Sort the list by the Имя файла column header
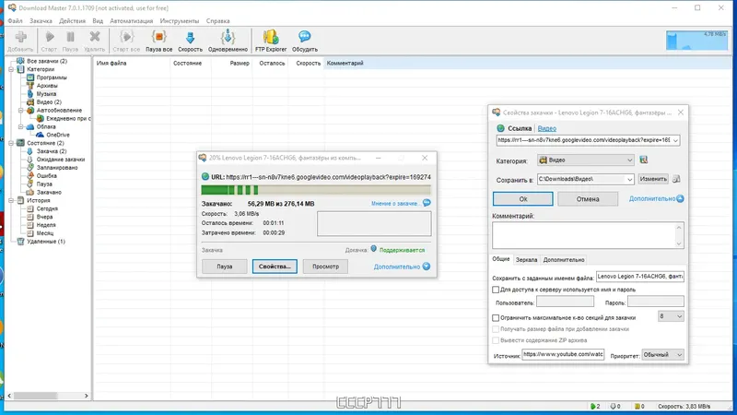This screenshot has width=737, height=415. (131, 63)
